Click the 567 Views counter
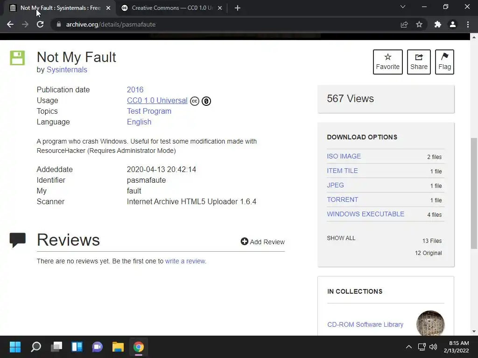Screen dimensions: 478x358 click(350, 99)
